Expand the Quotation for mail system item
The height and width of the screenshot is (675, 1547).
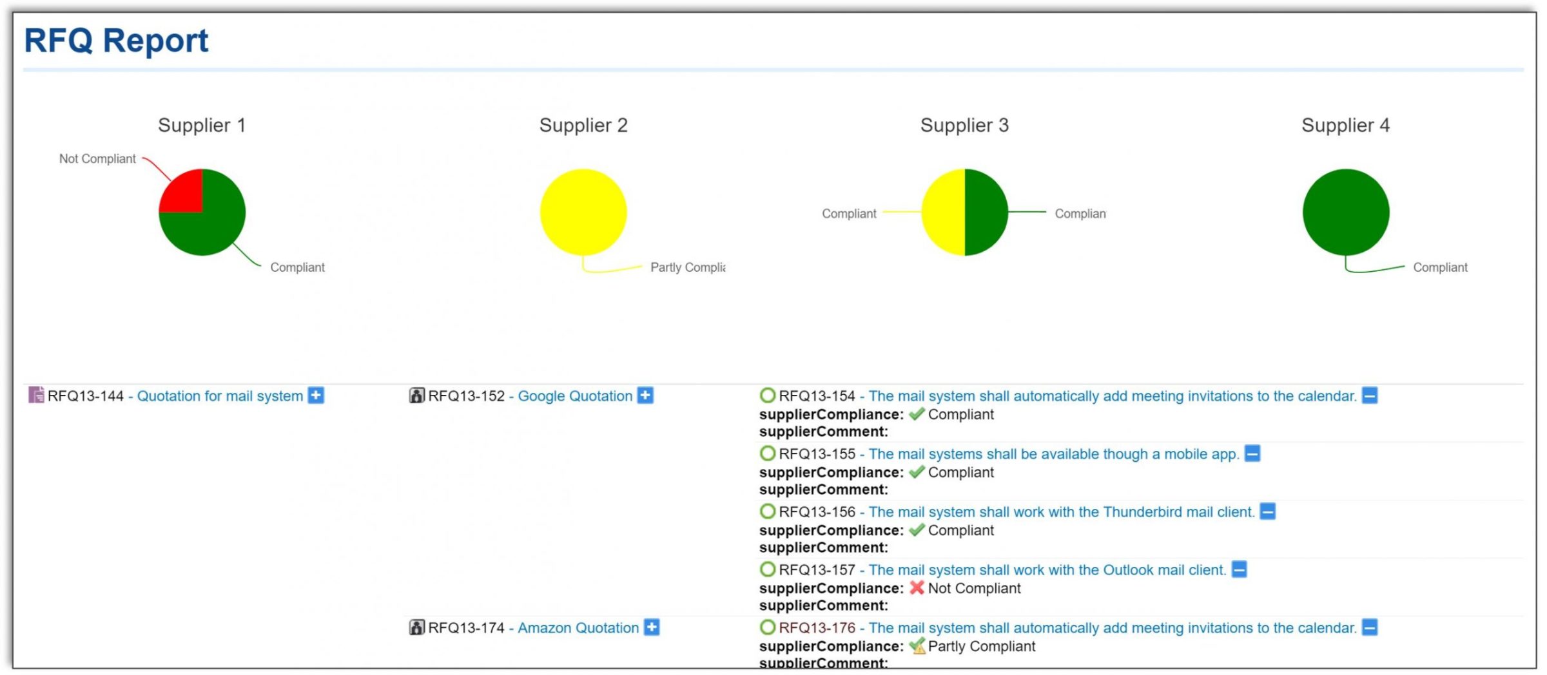[316, 395]
